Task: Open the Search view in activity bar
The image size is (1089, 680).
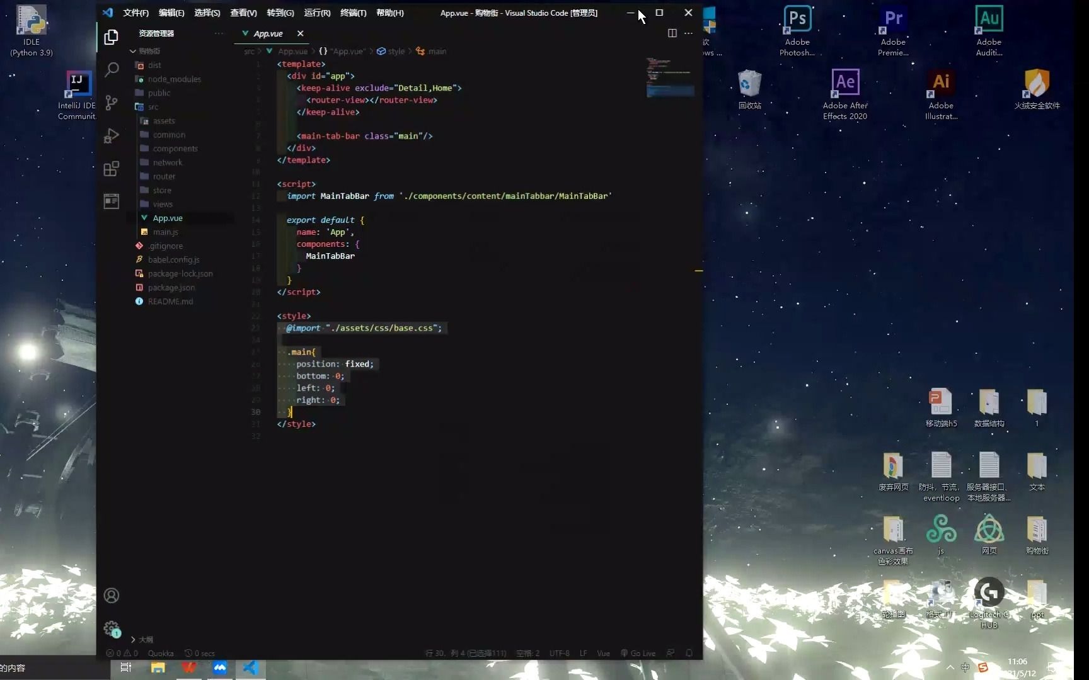Action: (x=112, y=69)
